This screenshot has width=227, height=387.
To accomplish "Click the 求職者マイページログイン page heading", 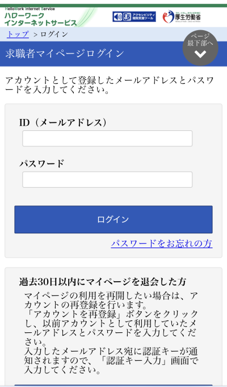I will (x=65, y=54).
